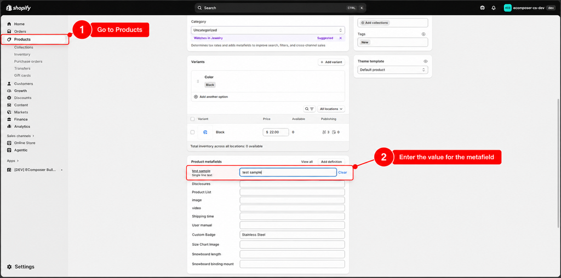Open the notifications bell
Viewport: 561px width, 278px height.
(494, 8)
